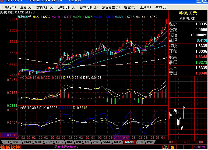
Task: Click the J: 0.8223 value in MASS panel
Action: pos(65,108)
